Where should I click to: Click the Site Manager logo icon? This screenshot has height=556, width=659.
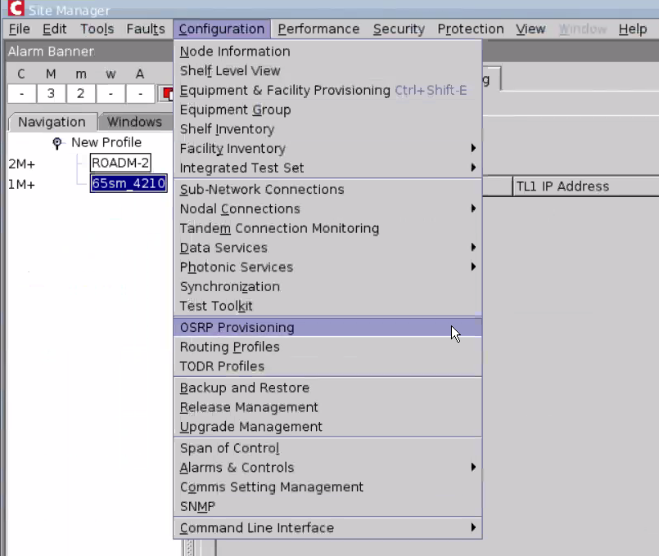tap(16, 7)
